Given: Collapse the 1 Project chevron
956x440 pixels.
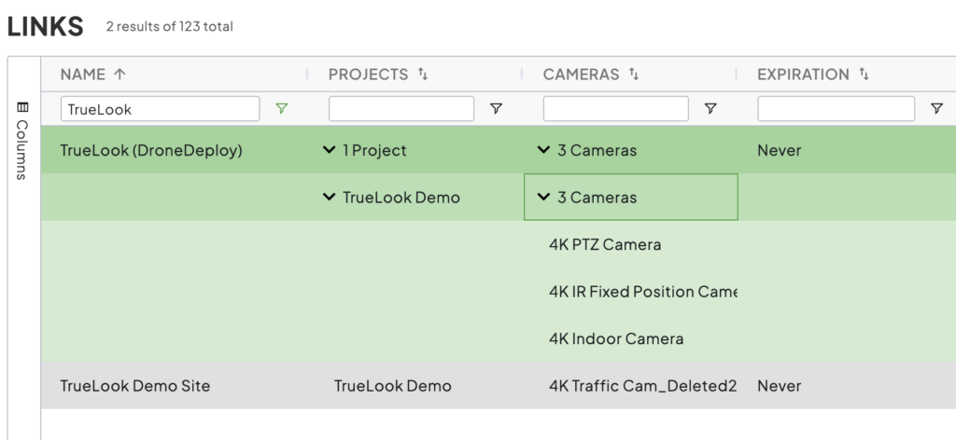Looking at the screenshot, I should (x=330, y=150).
